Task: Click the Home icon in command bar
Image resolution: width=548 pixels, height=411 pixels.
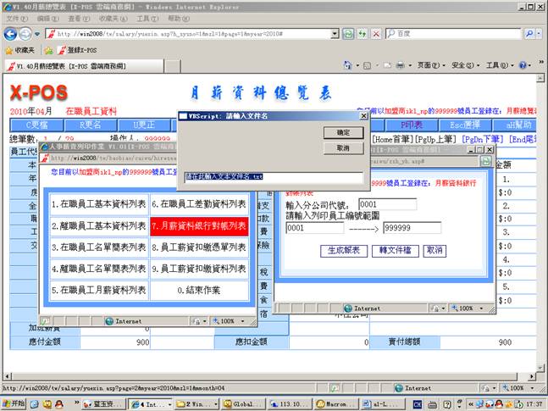Action: pos(348,65)
